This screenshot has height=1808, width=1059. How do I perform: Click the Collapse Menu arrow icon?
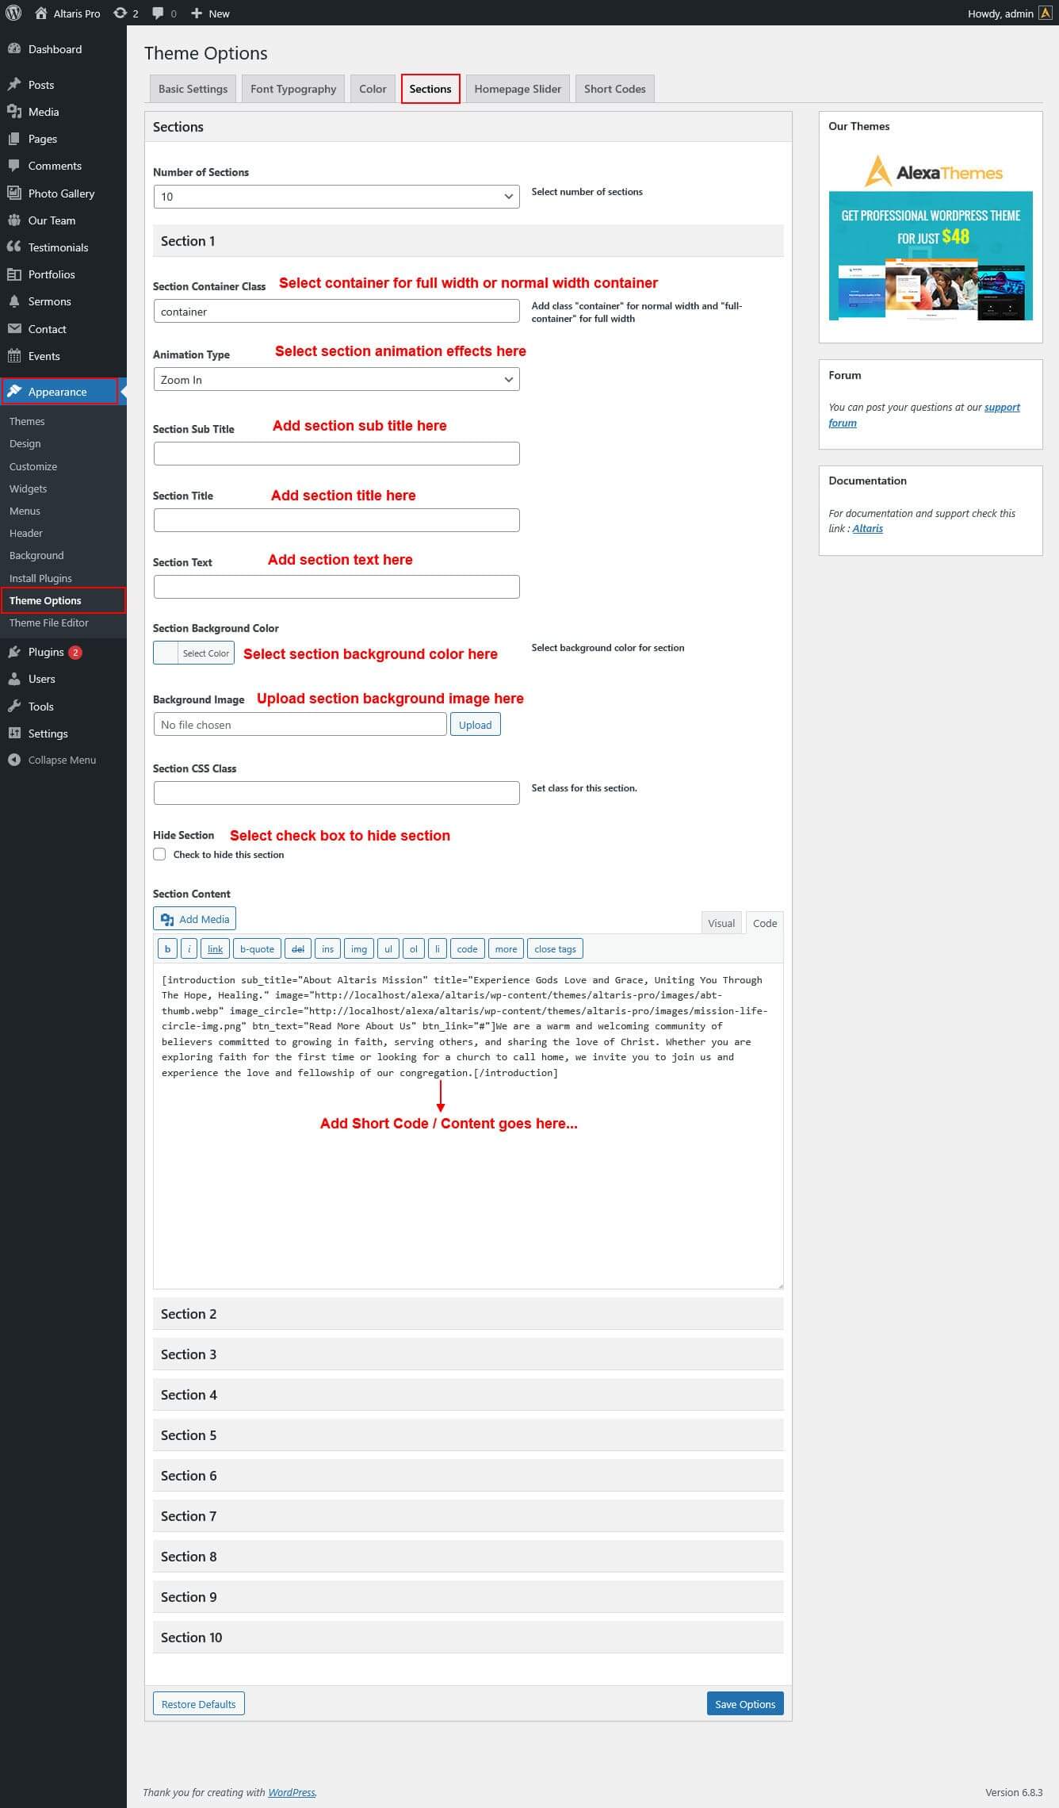coord(13,760)
